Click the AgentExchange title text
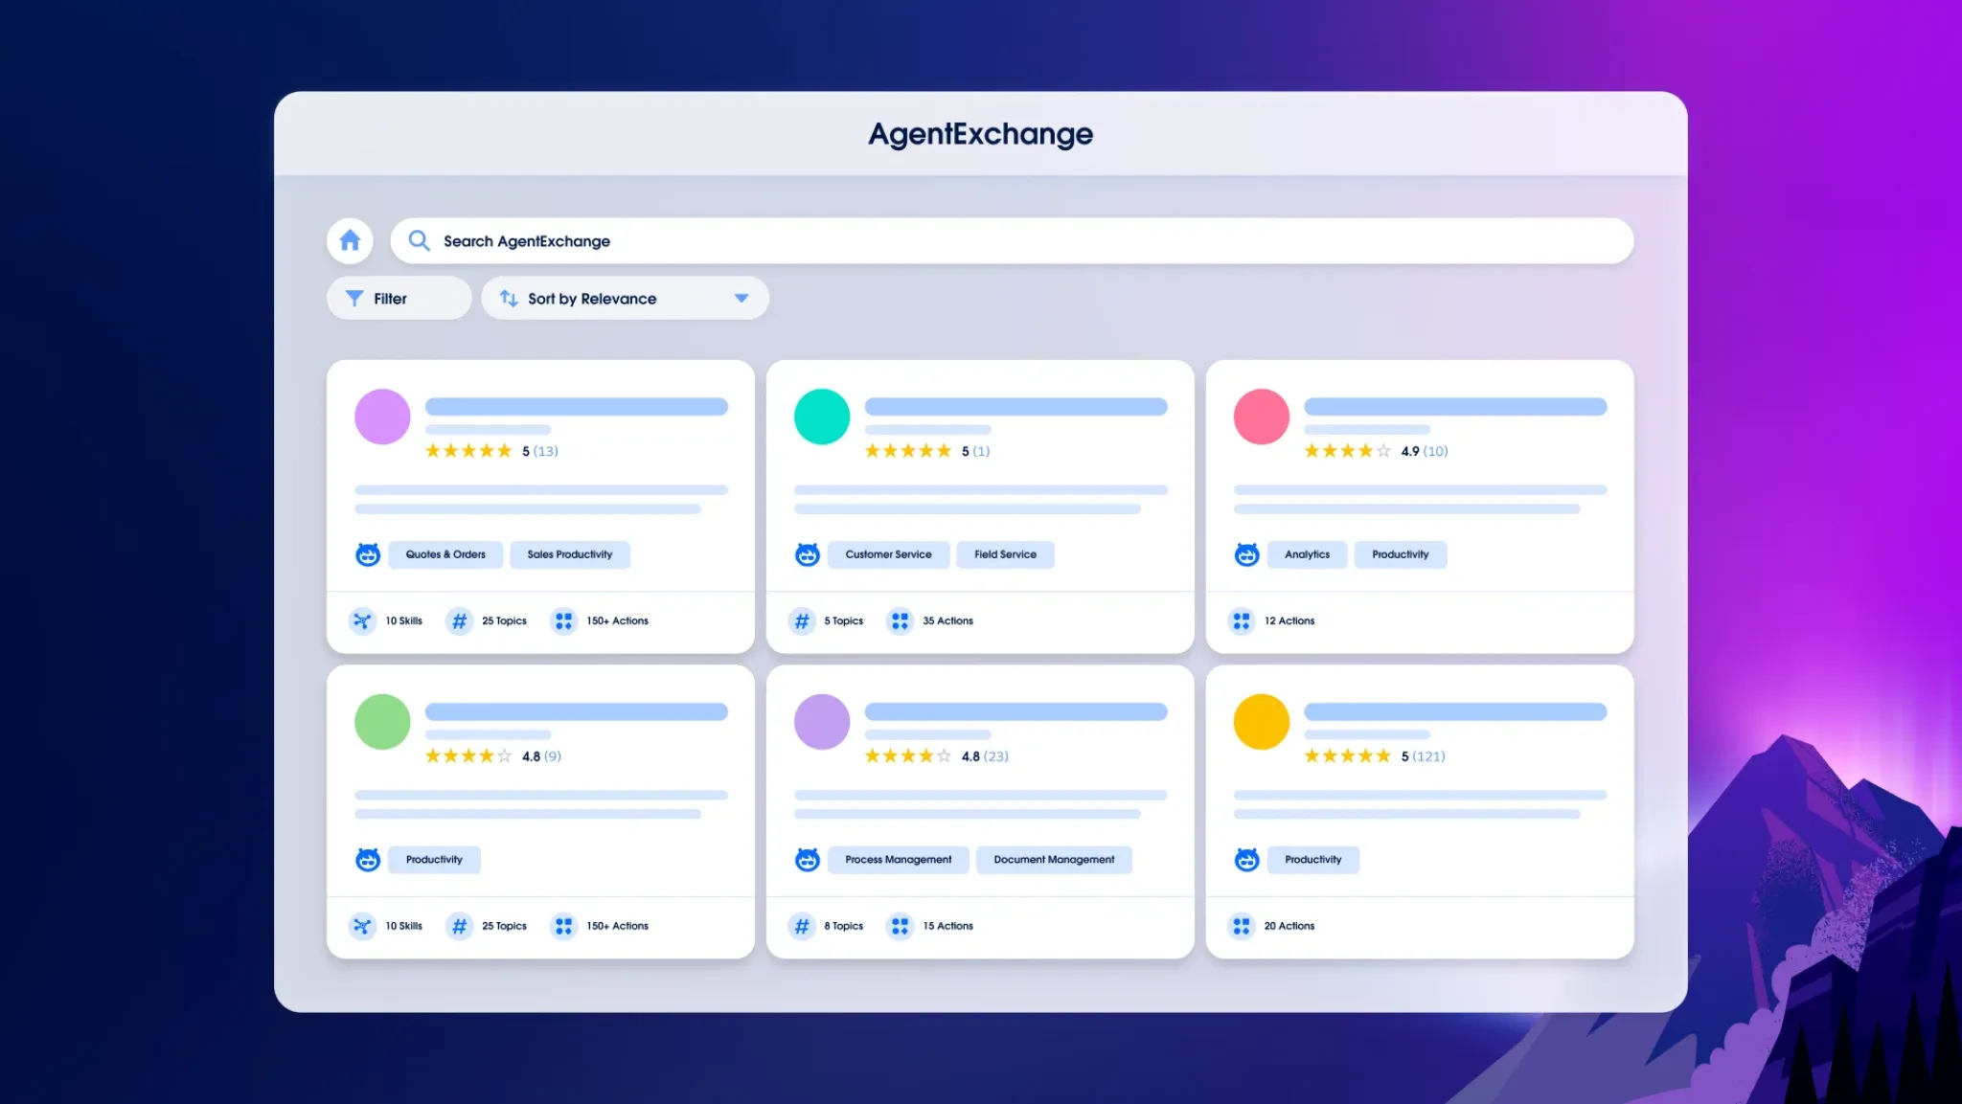1962x1104 pixels. pyautogui.click(x=981, y=134)
